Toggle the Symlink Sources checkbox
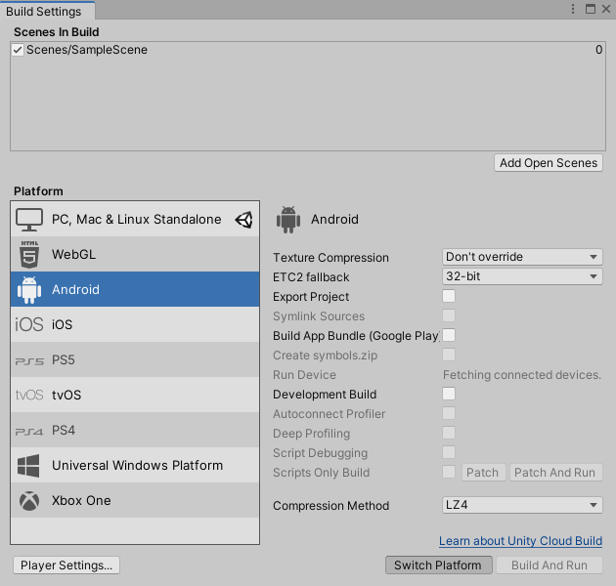Screen dimensions: 616x586 [449, 315]
